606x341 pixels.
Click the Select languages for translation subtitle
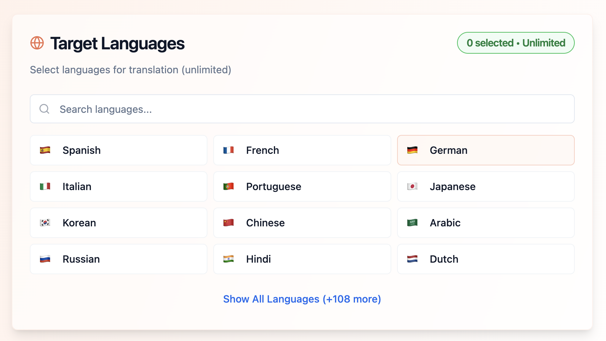click(130, 70)
